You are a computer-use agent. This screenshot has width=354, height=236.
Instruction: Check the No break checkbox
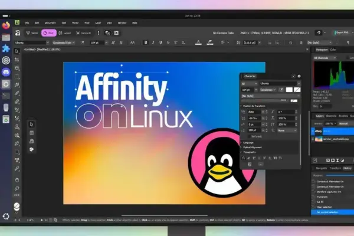[x=249, y=136]
